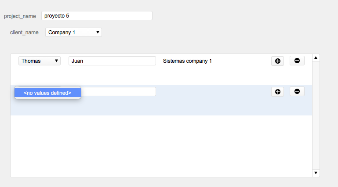Screen dimensions: 338x187
Task: Click the arrow of the client_name combo box
Action: (98, 32)
